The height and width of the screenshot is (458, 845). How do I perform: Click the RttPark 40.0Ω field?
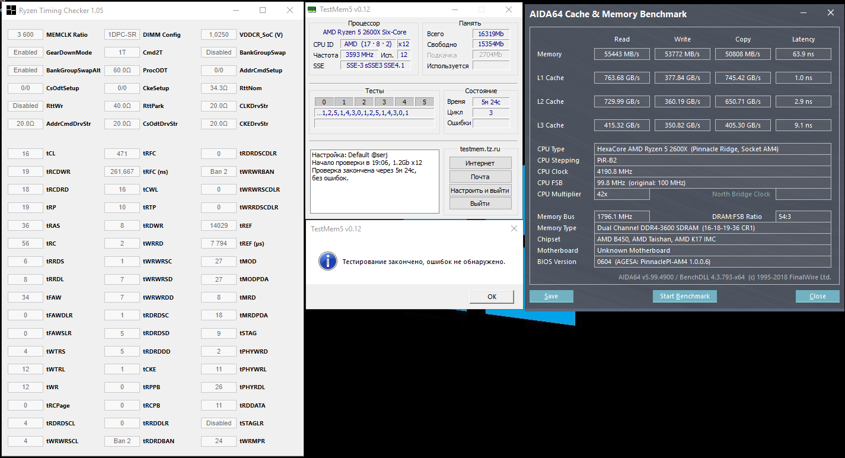pos(122,106)
